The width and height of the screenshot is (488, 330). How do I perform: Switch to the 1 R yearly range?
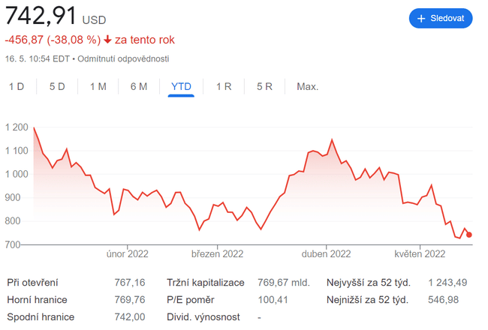(x=224, y=86)
